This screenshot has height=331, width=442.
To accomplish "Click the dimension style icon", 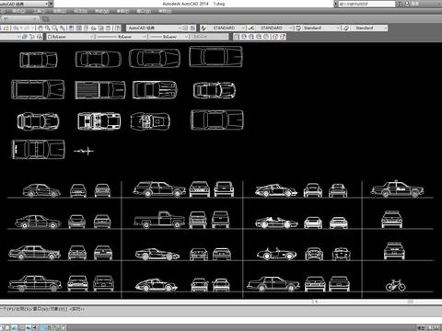I will click(251, 29).
